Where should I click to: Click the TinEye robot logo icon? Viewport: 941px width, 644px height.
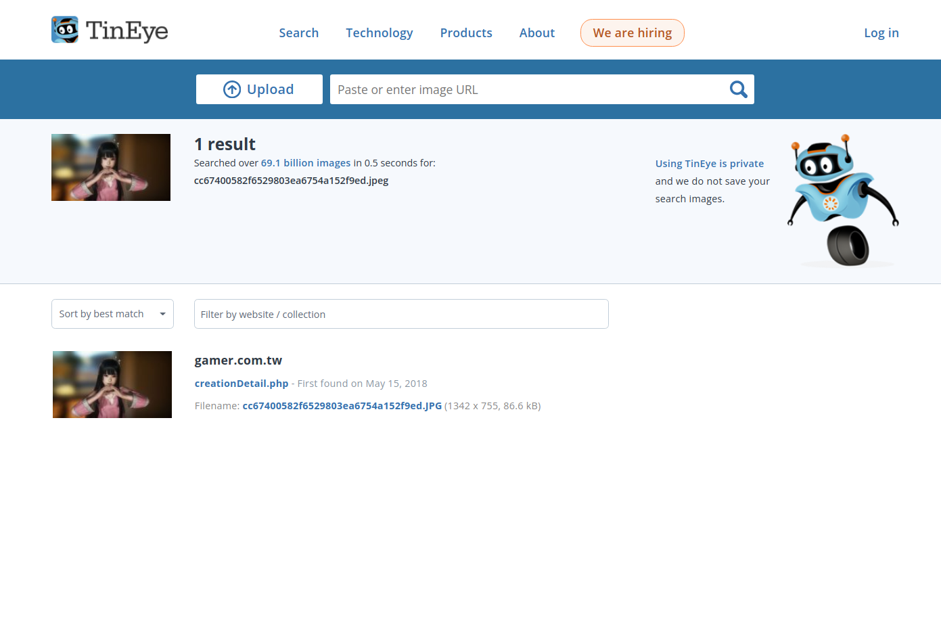(x=65, y=30)
